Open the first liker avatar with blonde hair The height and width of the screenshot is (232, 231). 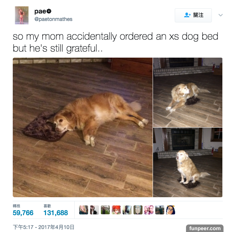(x=84, y=210)
